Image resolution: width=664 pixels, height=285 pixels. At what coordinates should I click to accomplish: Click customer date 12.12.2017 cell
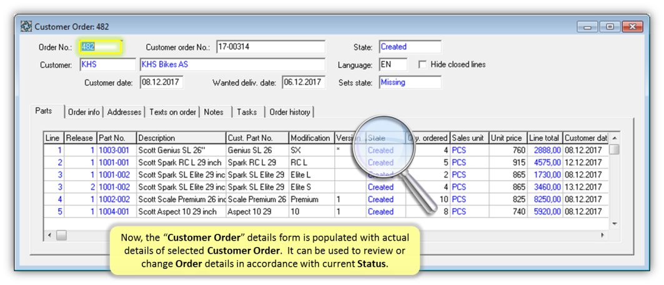[586, 162]
